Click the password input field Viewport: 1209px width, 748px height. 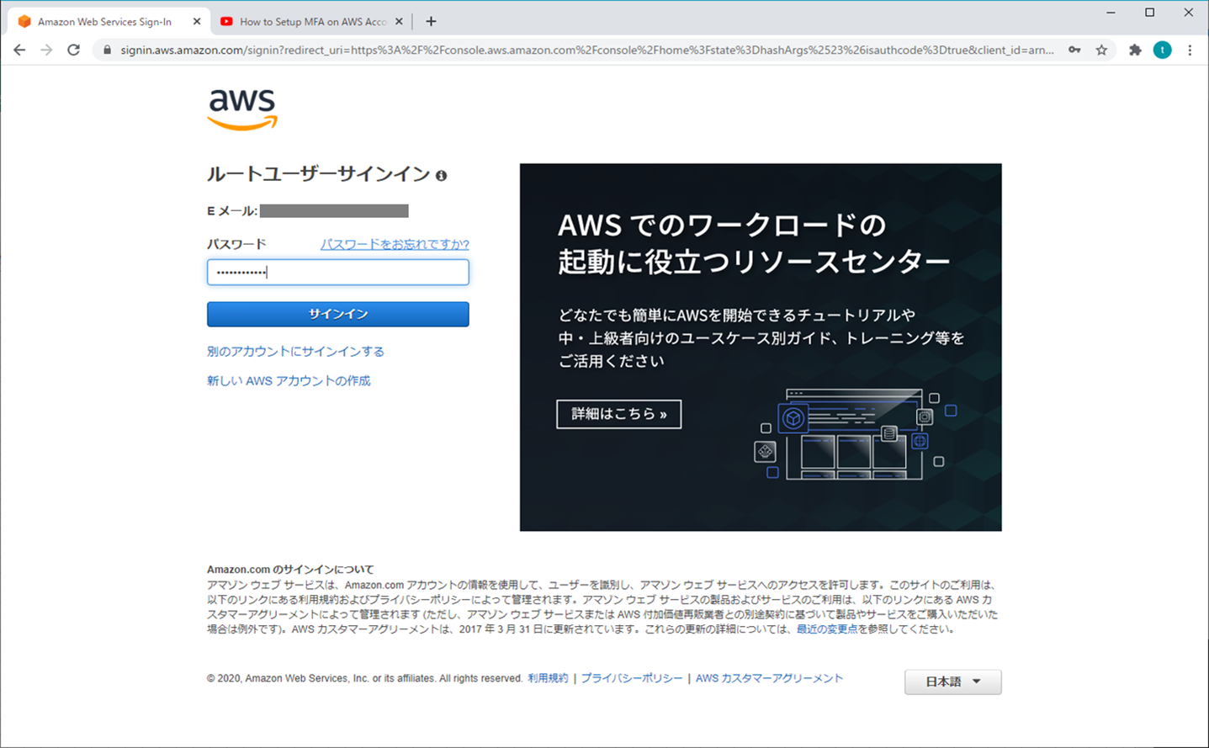[x=338, y=272]
